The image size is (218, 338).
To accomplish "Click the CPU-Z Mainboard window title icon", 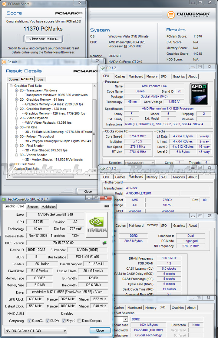I will (102, 169).
